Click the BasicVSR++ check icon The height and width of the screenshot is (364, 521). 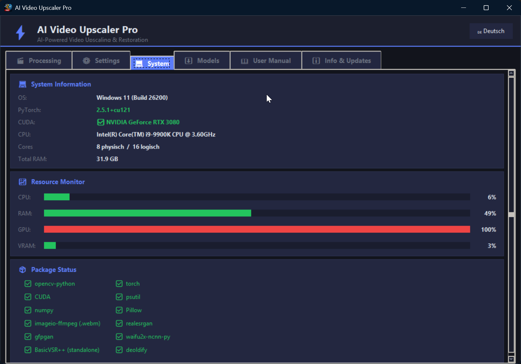point(28,350)
